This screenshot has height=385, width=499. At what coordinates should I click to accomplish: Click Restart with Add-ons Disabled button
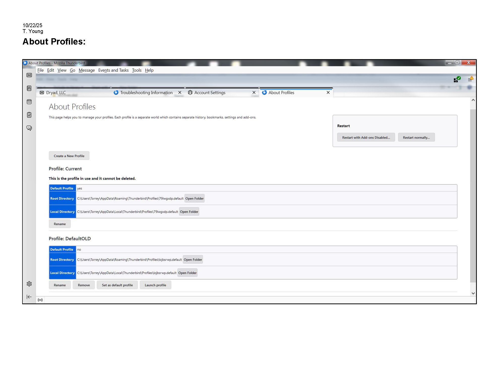click(366, 138)
